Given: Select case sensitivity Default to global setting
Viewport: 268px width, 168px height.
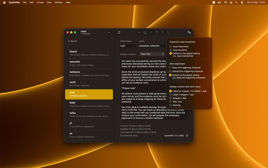Looking at the screenshot, I should coord(185,54).
